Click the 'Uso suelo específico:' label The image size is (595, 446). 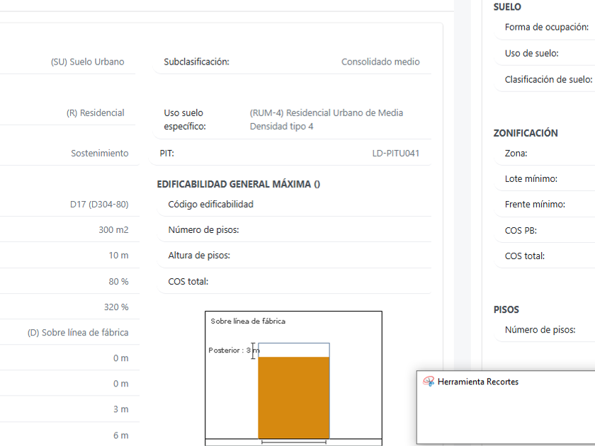click(x=185, y=120)
